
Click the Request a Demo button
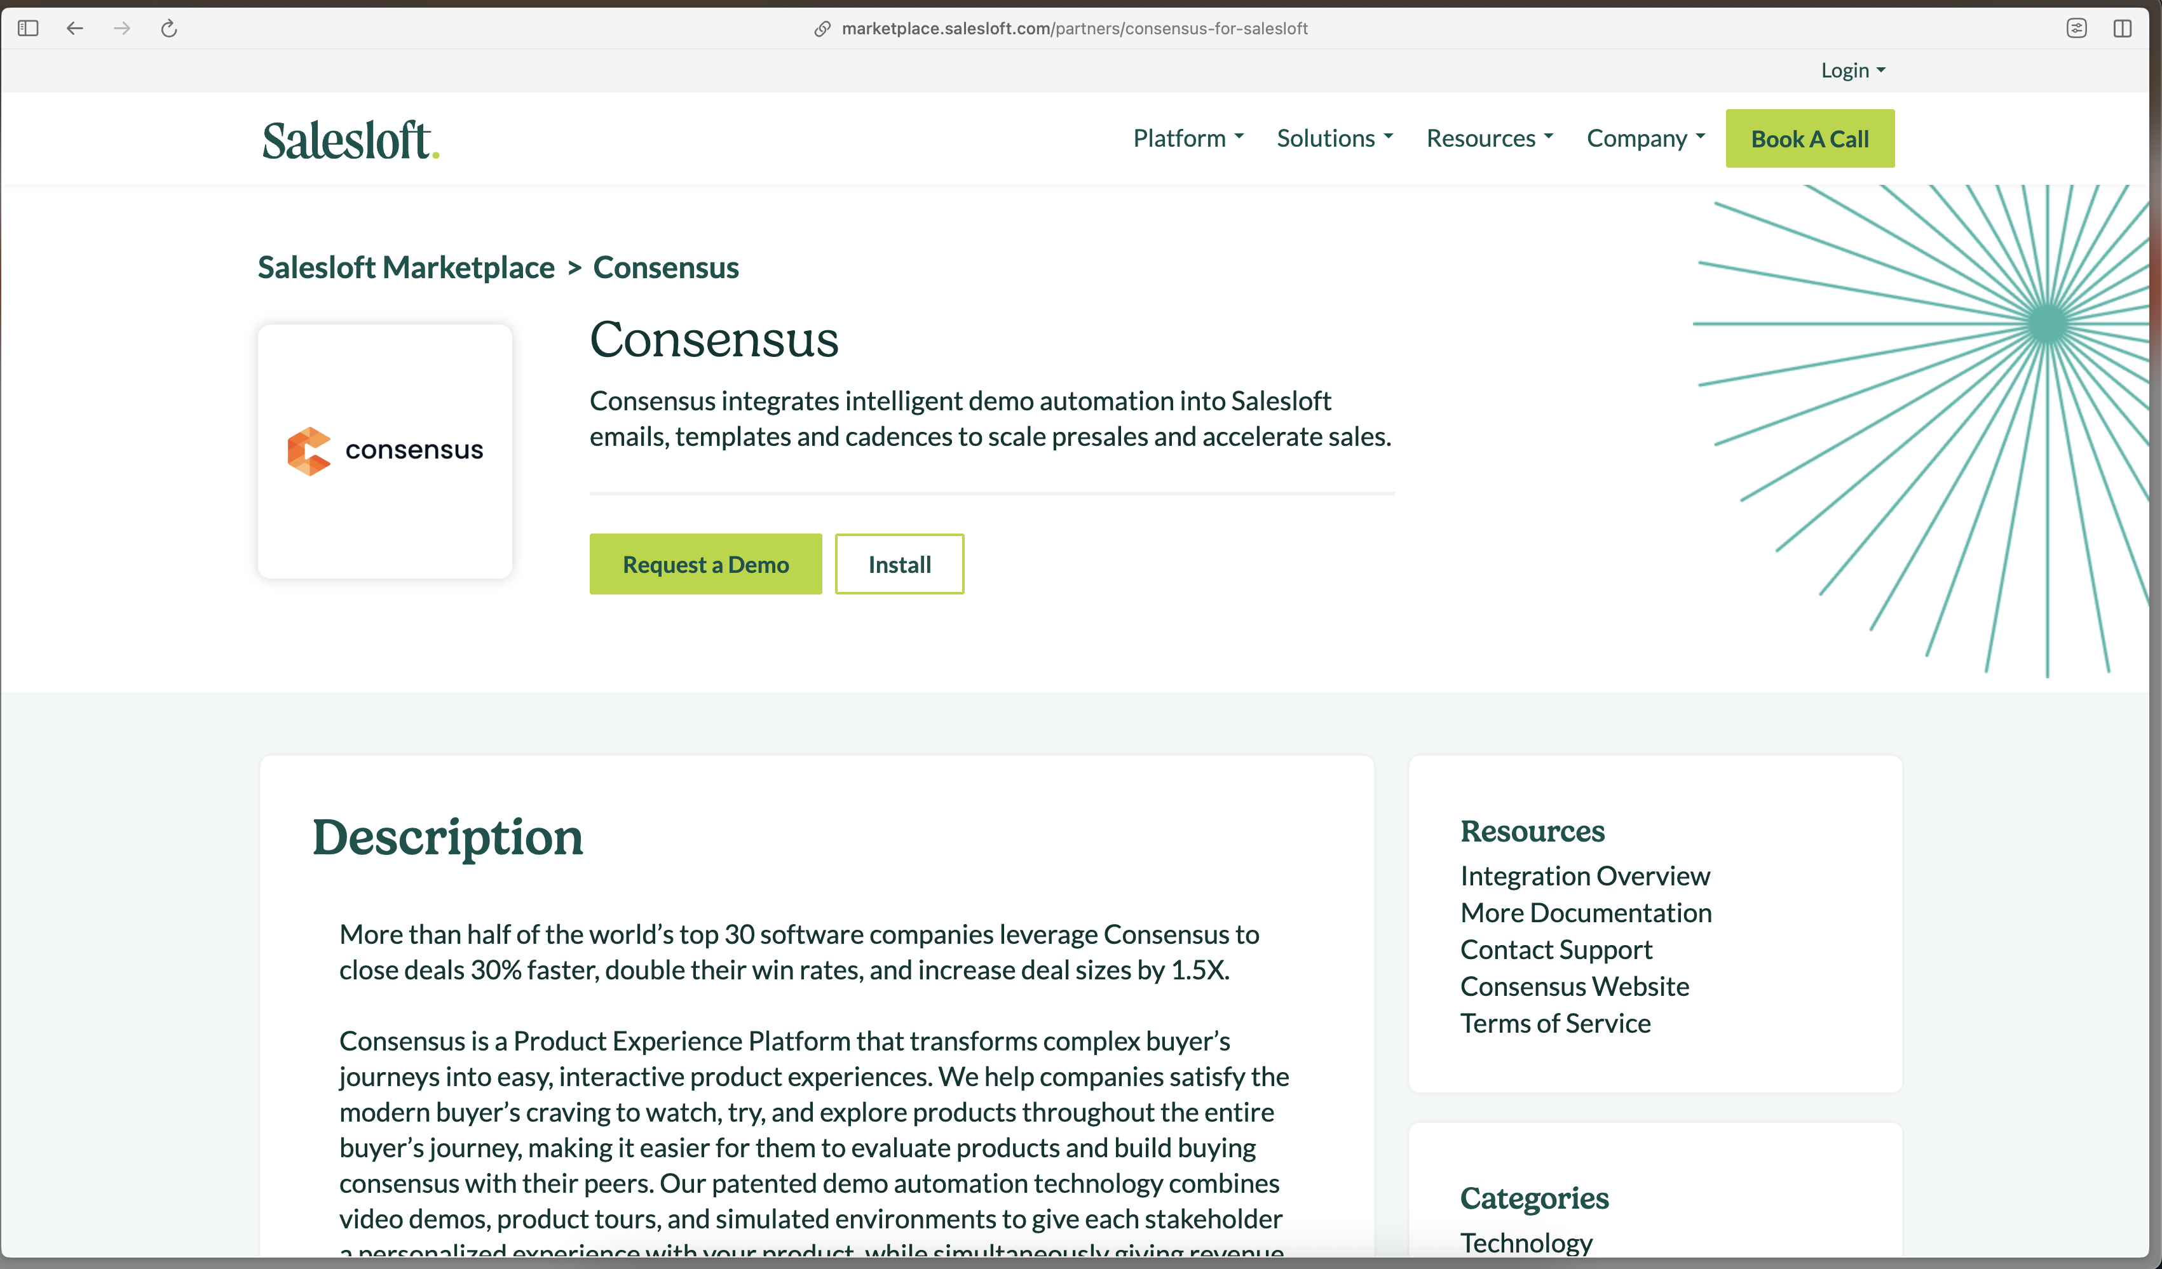pyautogui.click(x=705, y=564)
